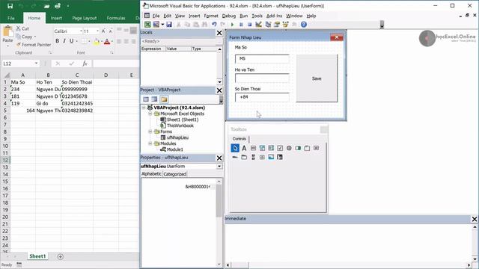The height and width of the screenshot is (269, 479).
Task: Collapse the Modules folder in Project tree
Action: pos(150,143)
